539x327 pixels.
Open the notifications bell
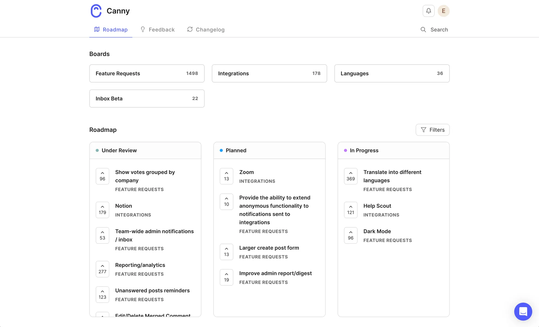tap(429, 11)
